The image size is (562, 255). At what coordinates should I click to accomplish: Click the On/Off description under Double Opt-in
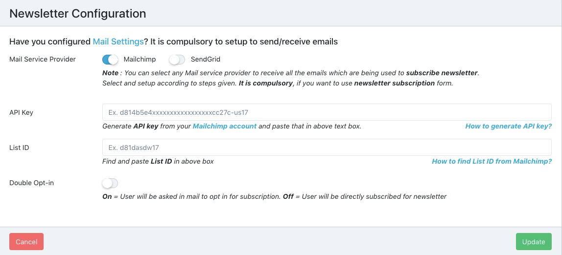click(x=274, y=196)
